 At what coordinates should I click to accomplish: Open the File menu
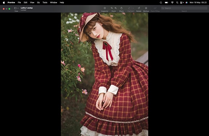point(19,3)
